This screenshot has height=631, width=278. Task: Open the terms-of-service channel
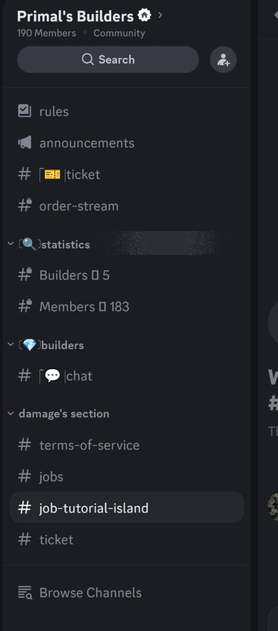pos(127,445)
